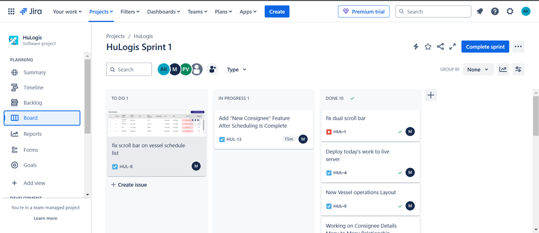The width and height of the screenshot is (539, 233).
Task: Click the Projects breadcrumb link
Action: click(115, 36)
